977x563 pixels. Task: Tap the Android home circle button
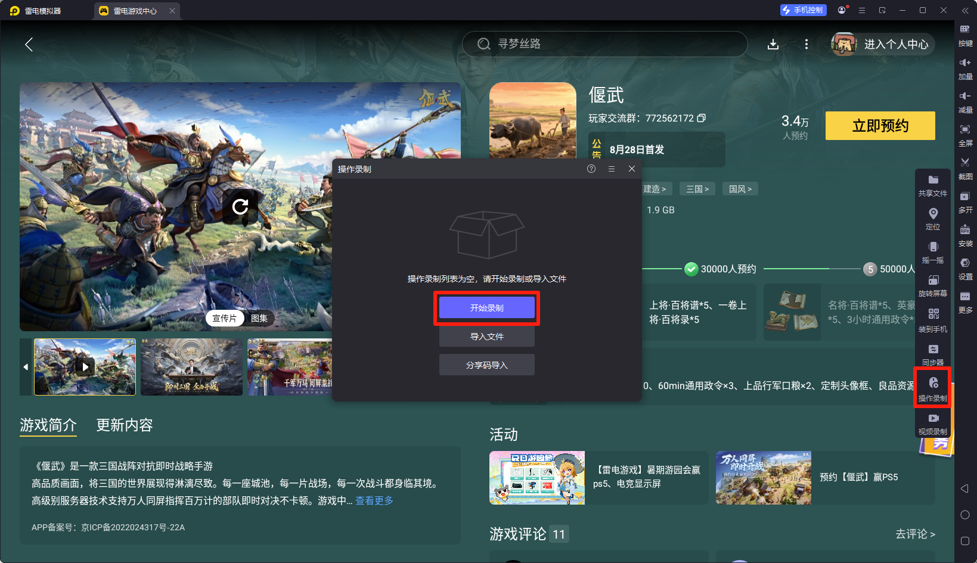(965, 515)
